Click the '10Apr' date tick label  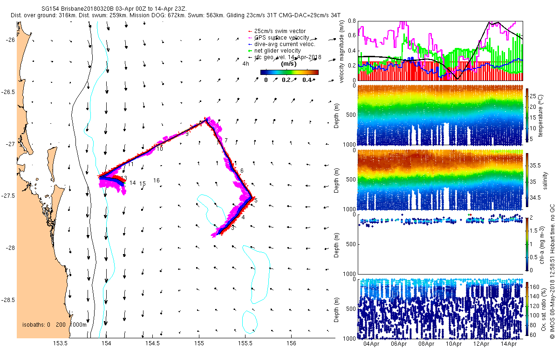[x=454, y=344]
